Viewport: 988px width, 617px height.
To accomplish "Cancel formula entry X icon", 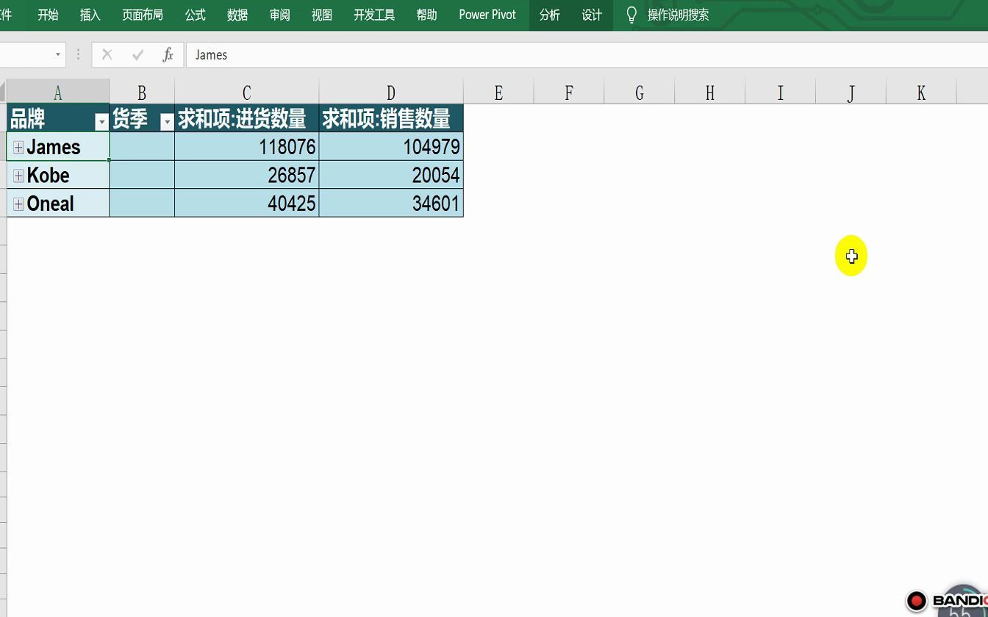I will 107,55.
